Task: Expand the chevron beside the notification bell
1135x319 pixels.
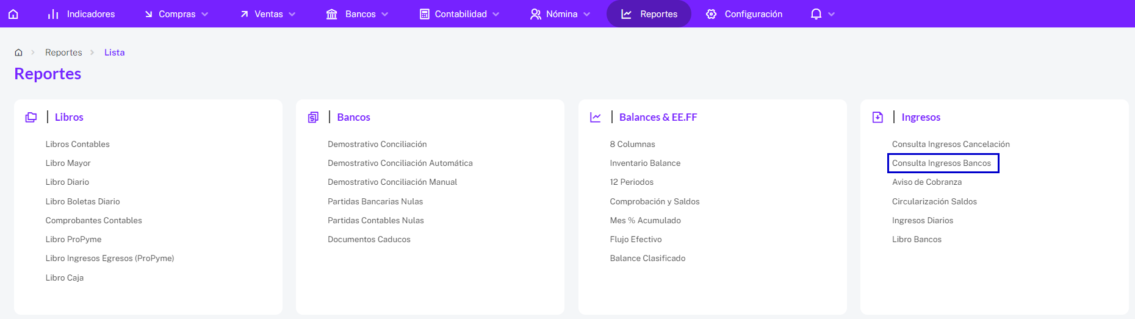Action: point(831,14)
